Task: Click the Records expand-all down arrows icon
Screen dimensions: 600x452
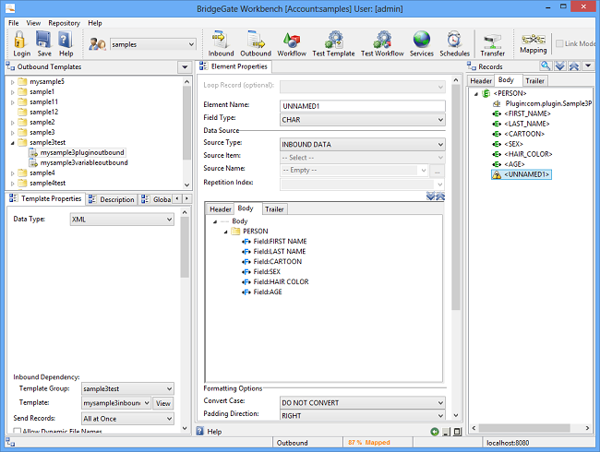Action: coord(560,65)
